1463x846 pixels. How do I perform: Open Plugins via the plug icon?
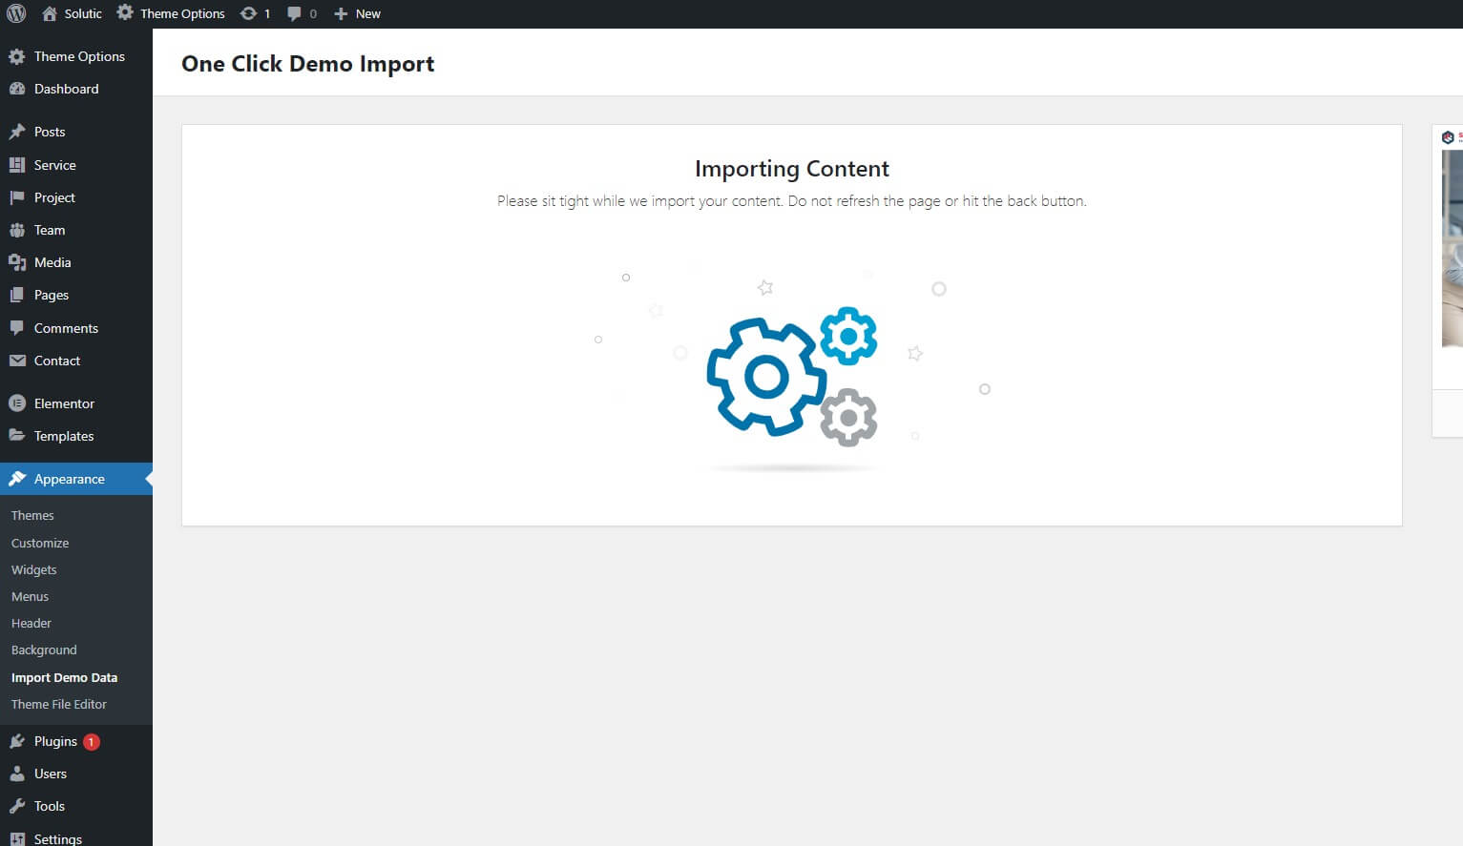coord(17,741)
